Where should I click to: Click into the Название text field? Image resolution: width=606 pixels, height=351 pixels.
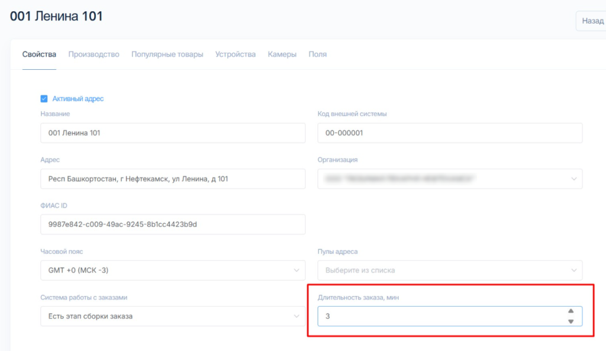click(173, 133)
